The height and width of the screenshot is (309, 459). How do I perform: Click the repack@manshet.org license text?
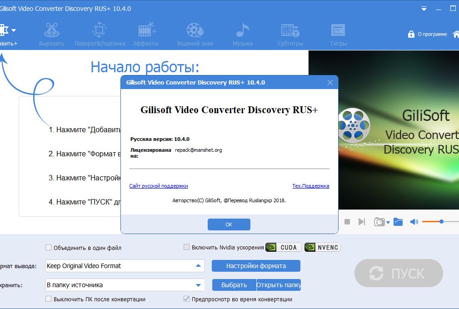click(x=199, y=150)
